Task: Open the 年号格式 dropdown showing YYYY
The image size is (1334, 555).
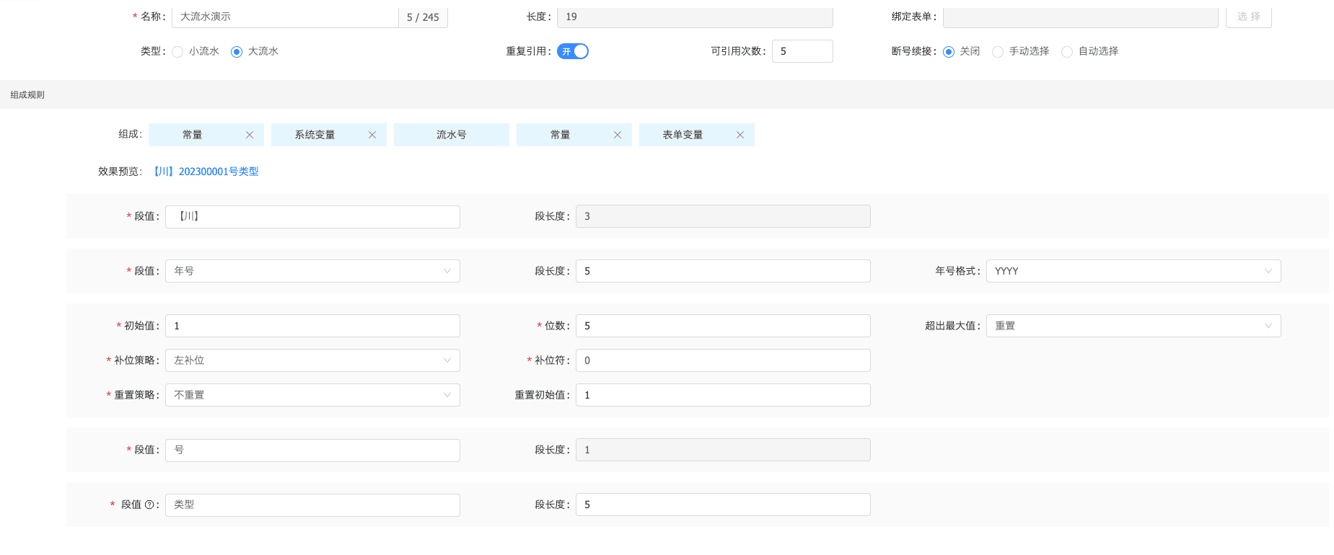Action: click(x=1133, y=271)
